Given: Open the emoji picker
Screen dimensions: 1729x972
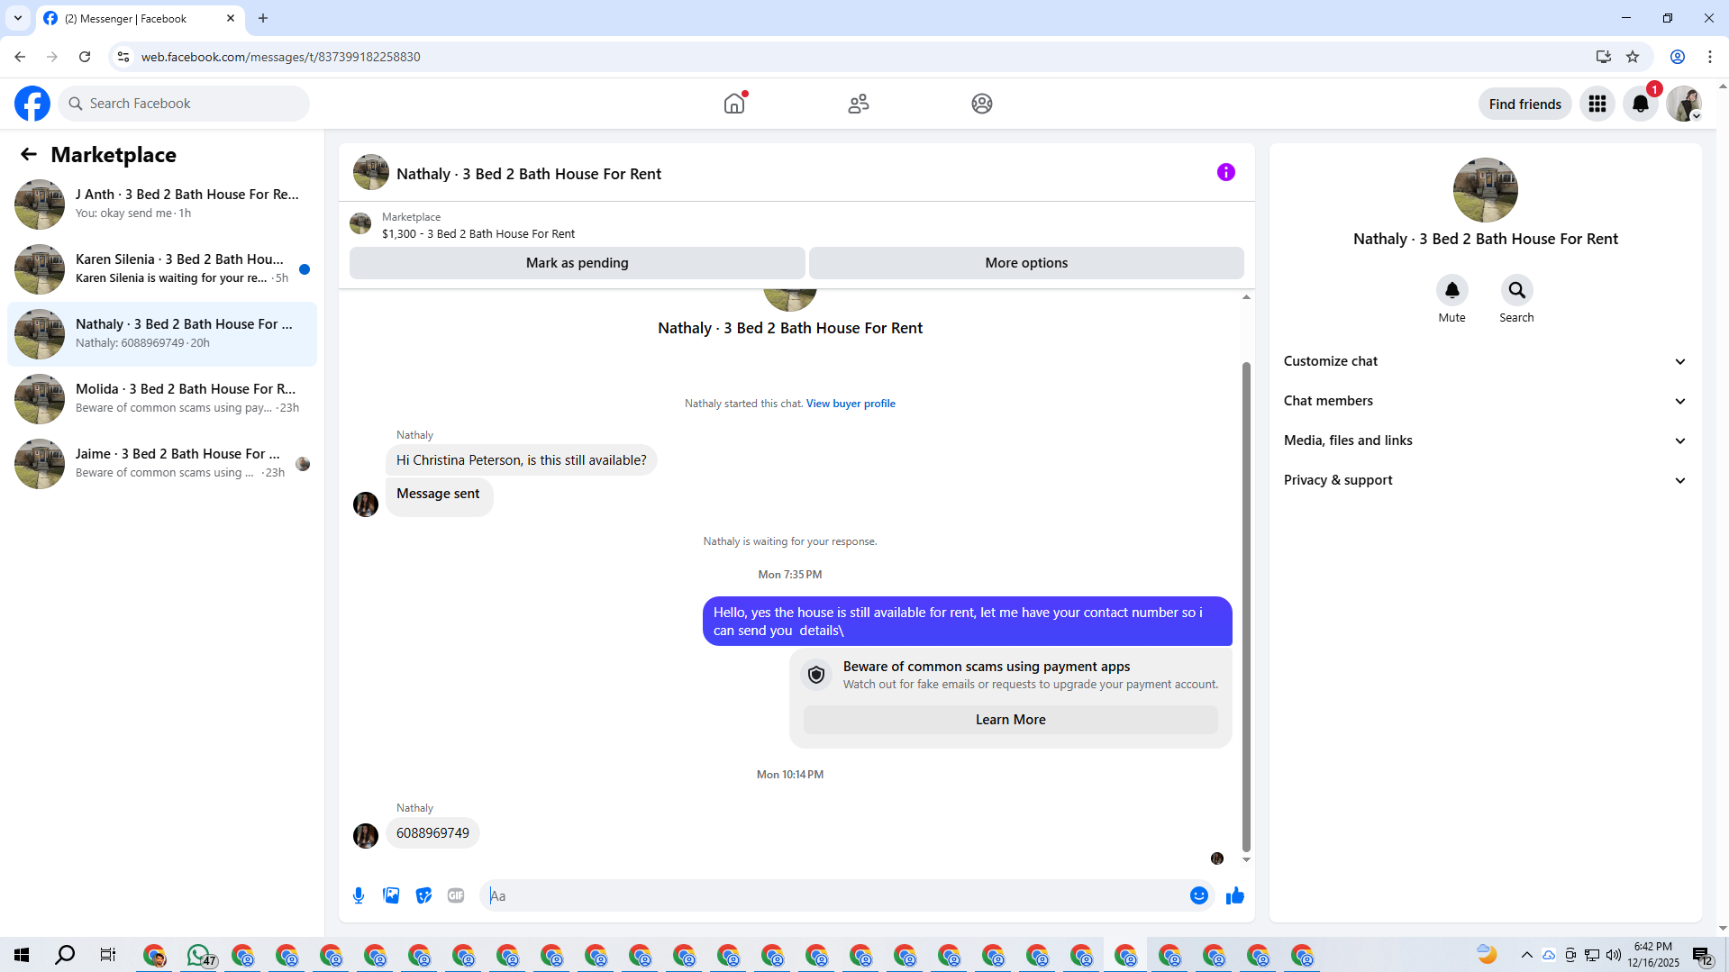Looking at the screenshot, I should 1199,895.
